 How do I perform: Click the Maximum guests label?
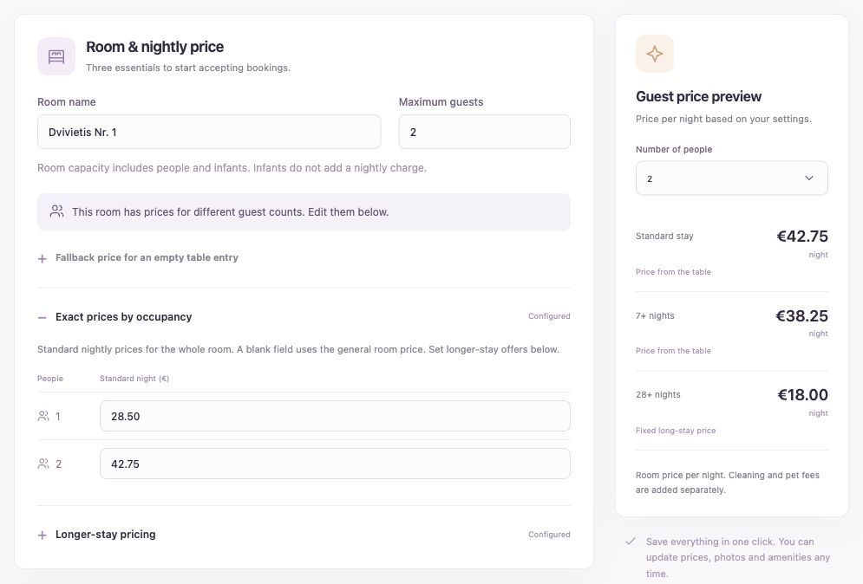[441, 101]
